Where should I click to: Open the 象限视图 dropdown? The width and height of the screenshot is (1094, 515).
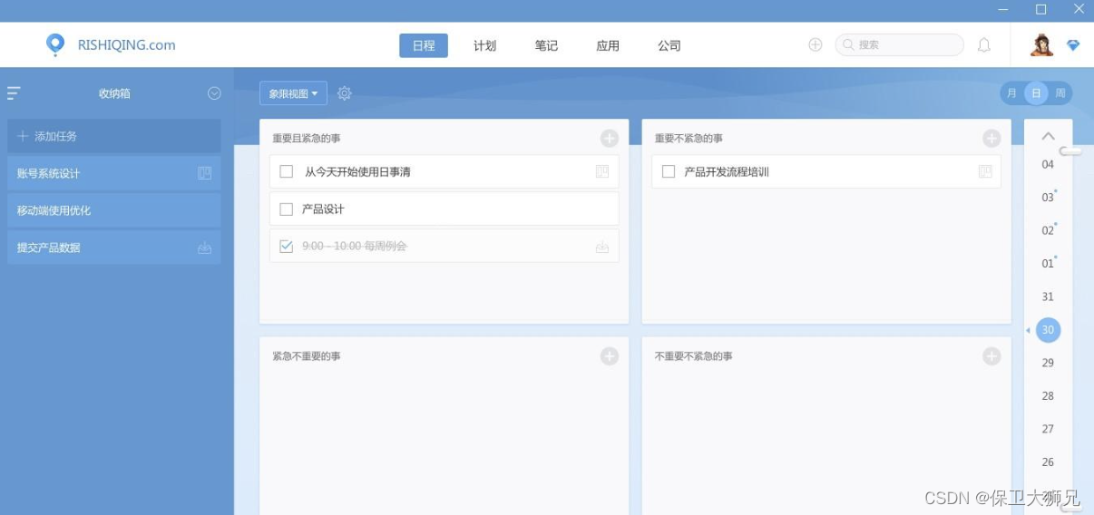point(293,93)
